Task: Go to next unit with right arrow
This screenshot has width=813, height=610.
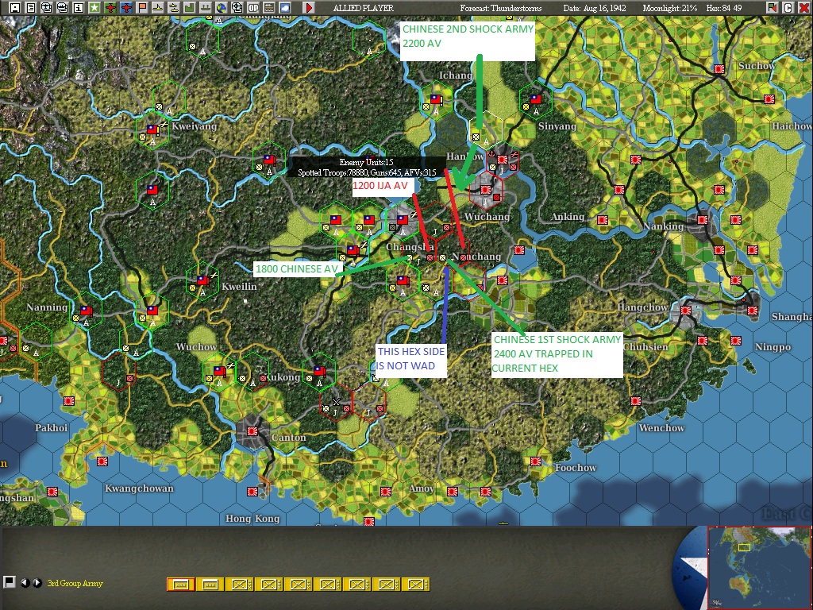Action: [x=37, y=583]
